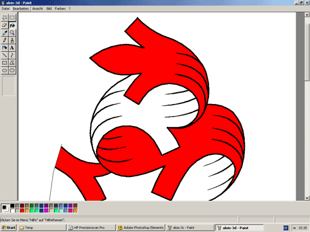Activate the Fill With Color bucket tool
Viewport: 310px width, 232px height.
pos(12,25)
